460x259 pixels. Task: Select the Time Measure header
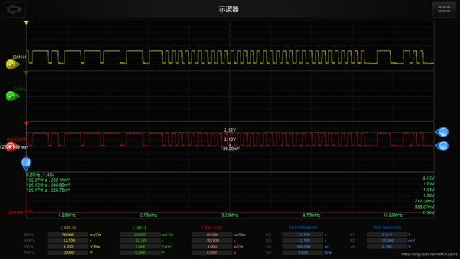303,227
